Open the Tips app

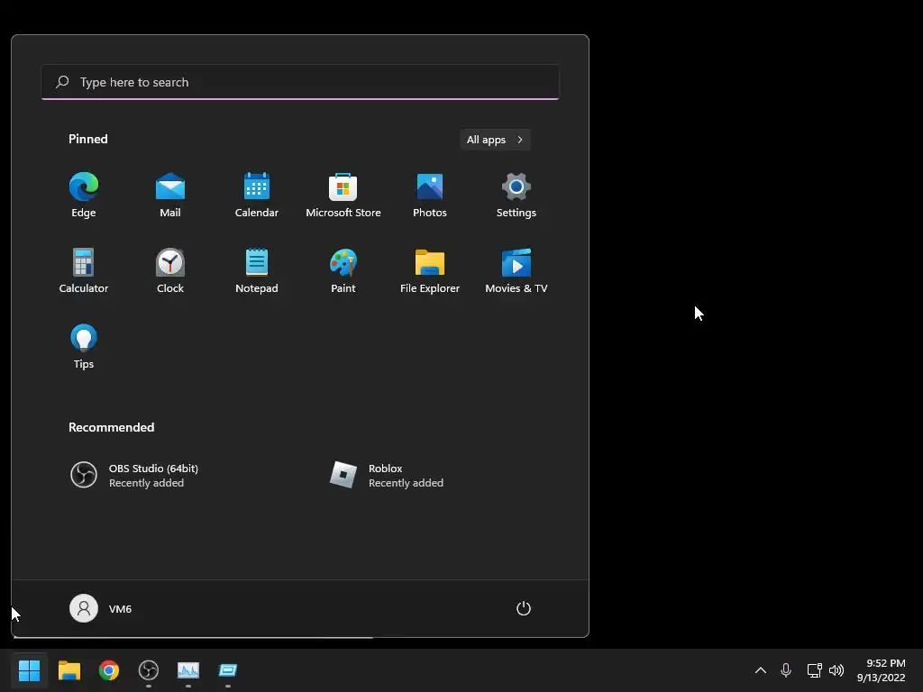click(x=84, y=347)
